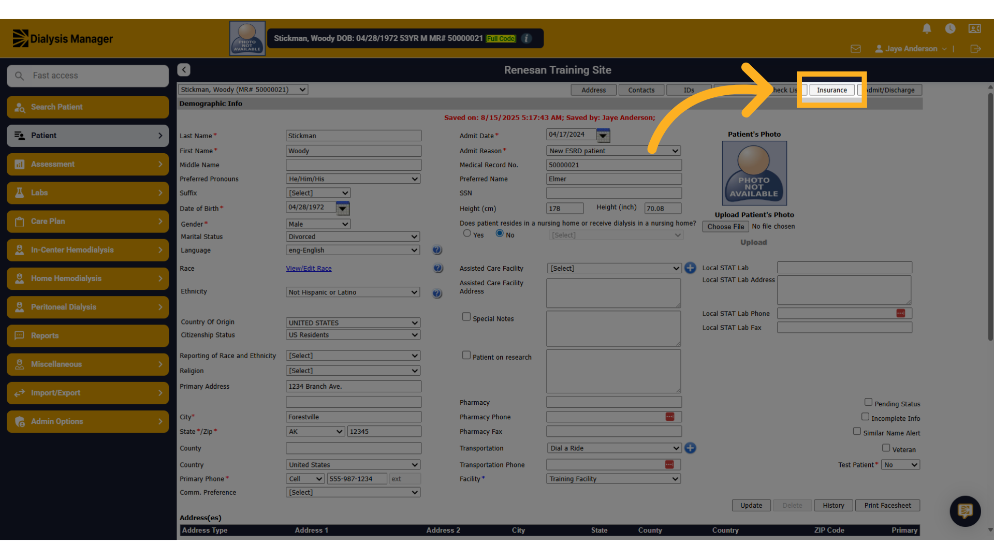Viewport: 994px width, 559px height.
Task: Open the Preferred Pronouns dropdown
Action: (353, 179)
